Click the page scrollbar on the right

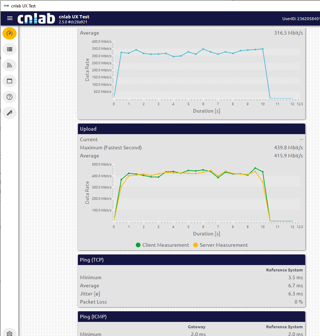(x=318, y=168)
